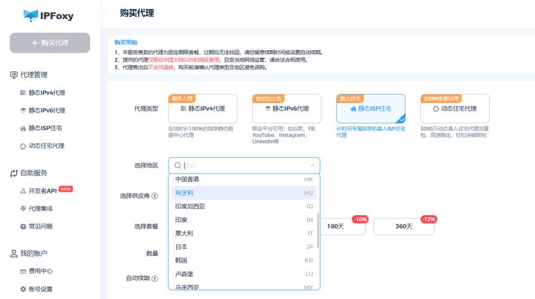Screen dimensions: 535x299
Task: Click the info icon next to 自动续期
Action: click(155, 279)
